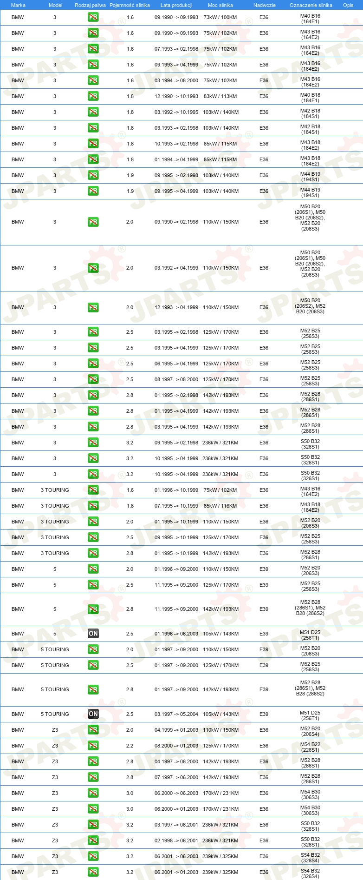Click power 75kW / 102KM in 09.1990 row
Image resolution: width=363 pixels, height=880 pixels.
(220, 33)
